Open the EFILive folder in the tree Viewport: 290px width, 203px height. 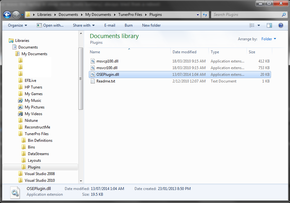(x=30, y=81)
